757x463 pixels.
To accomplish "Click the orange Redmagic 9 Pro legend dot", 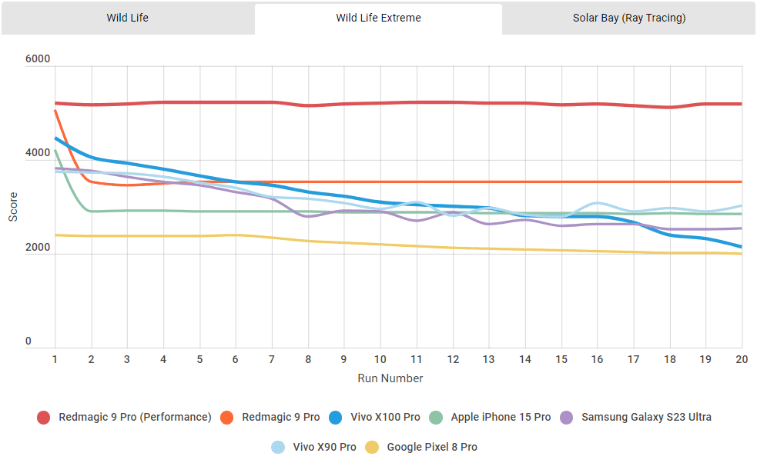I will (228, 417).
